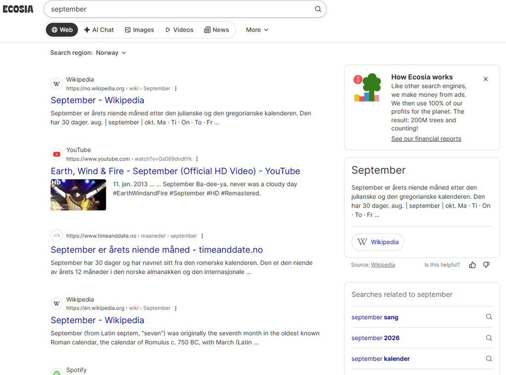The width and height of the screenshot is (506, 375).
Task: Click the search field containing 'september'
Action: pyautogui.click(x=185, y=9)
